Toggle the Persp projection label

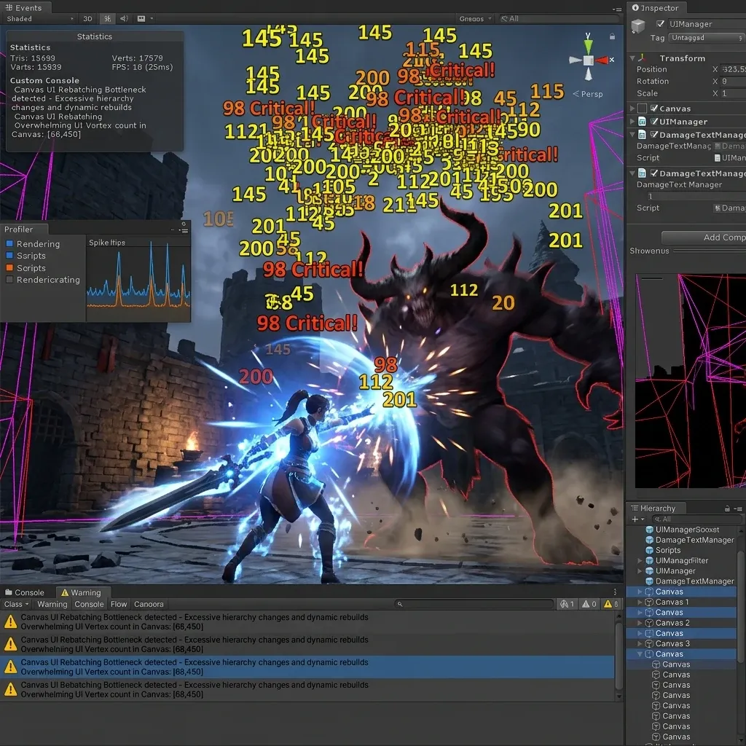pos(588,94)
